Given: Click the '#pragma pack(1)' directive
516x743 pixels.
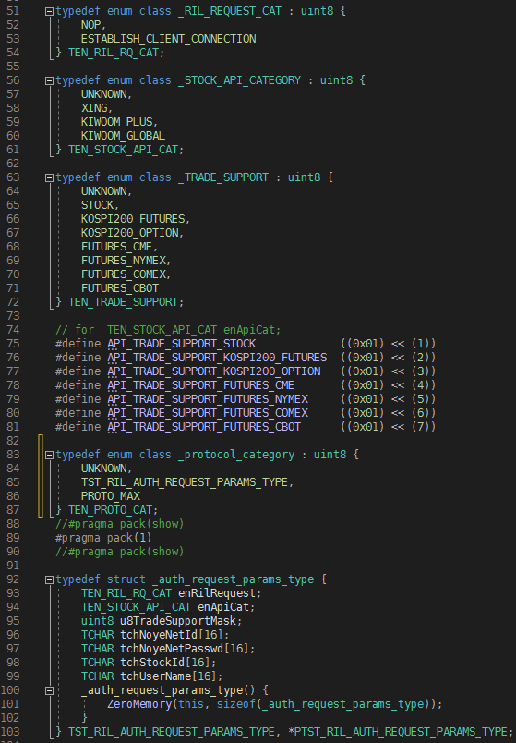Looking at the screenshot, I should coord(103,538).
